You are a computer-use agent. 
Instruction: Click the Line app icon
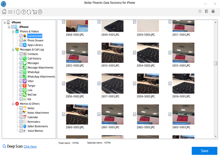[x=25, y=90]
